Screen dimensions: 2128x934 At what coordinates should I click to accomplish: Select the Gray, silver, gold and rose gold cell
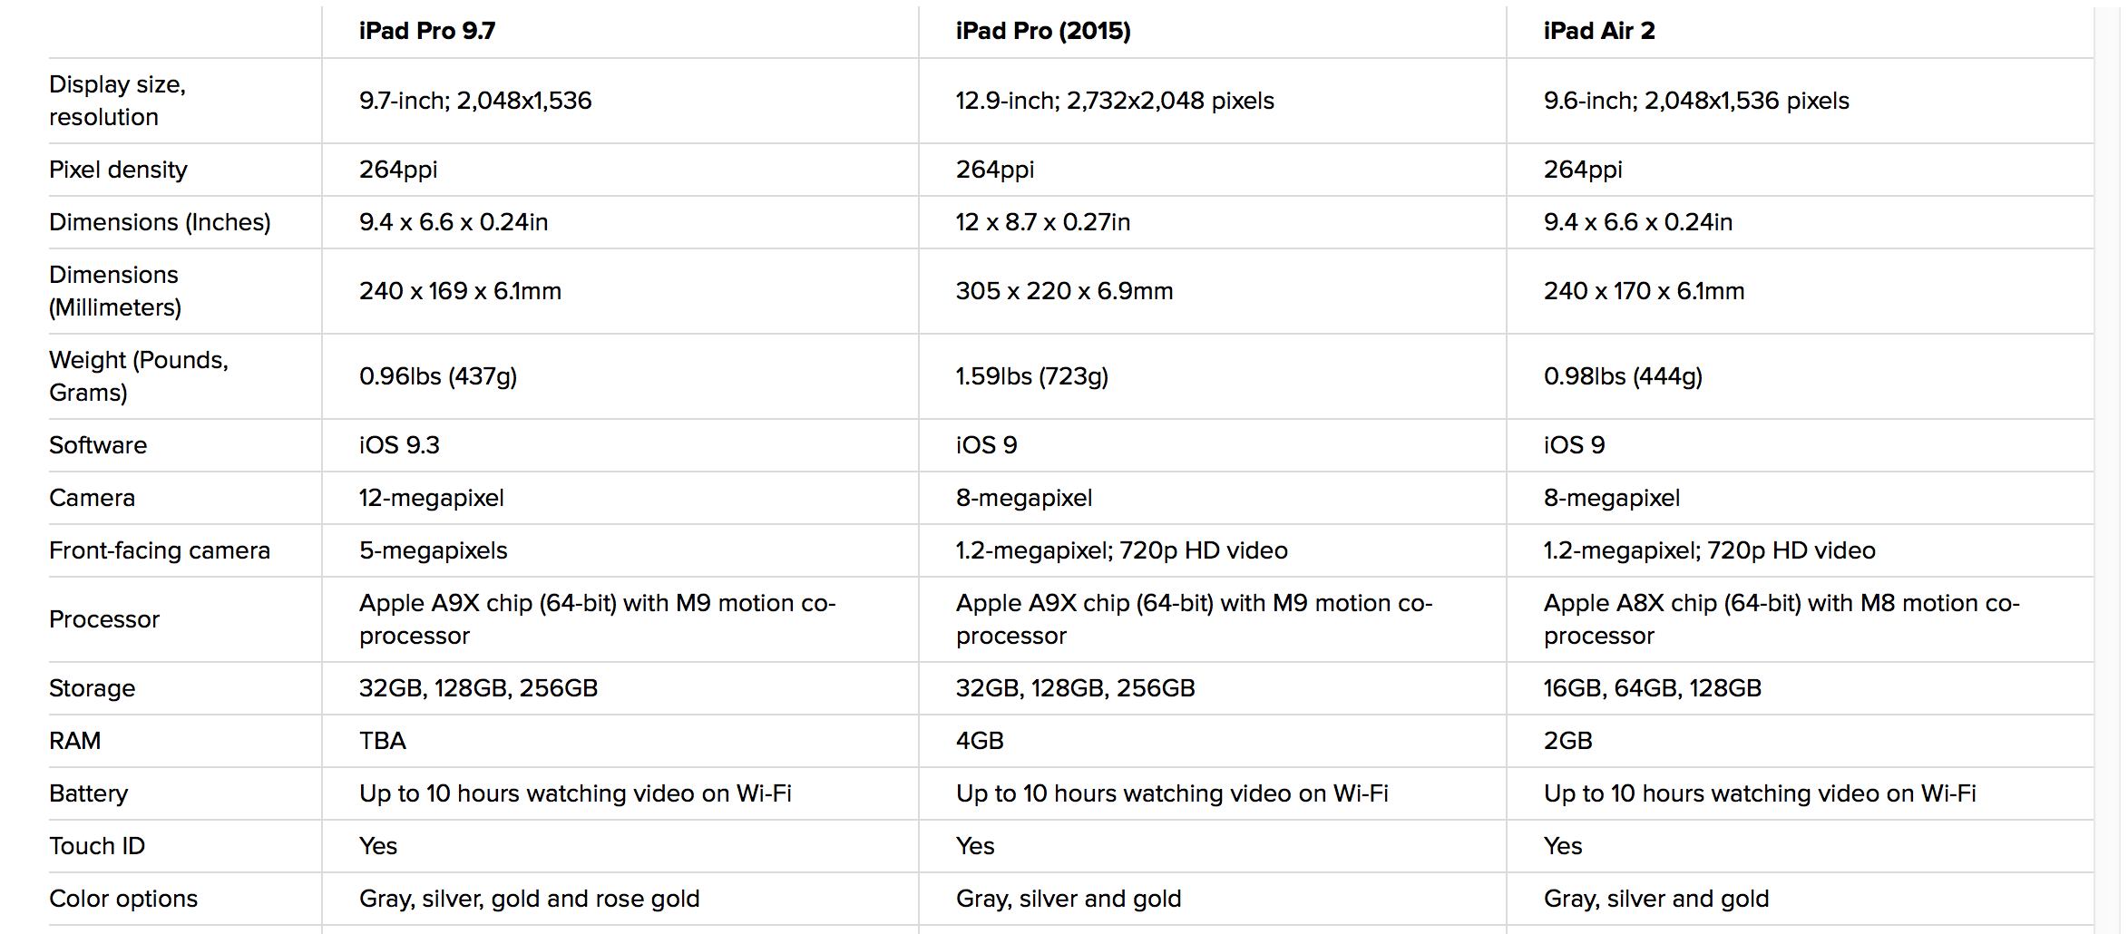point(530,899)
